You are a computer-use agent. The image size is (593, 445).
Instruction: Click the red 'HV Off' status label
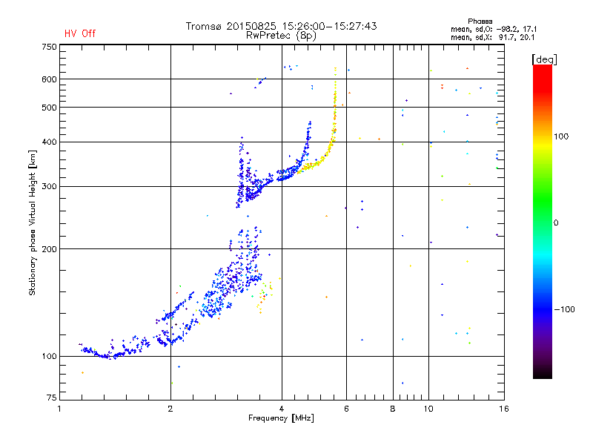point(80,33)
